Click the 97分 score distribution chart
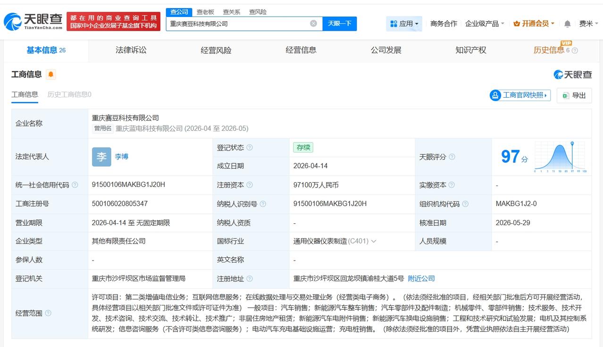 [x=561, y=156]
